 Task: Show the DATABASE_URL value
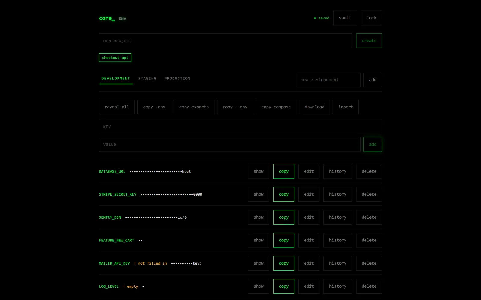tap(259, 171)
